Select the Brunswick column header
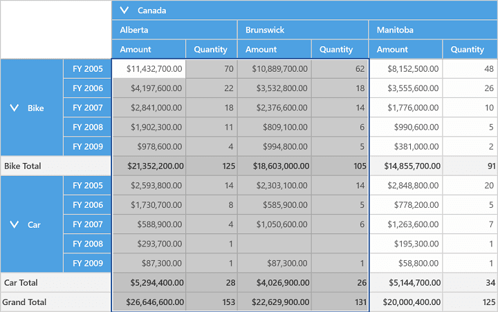 point(303,30)
